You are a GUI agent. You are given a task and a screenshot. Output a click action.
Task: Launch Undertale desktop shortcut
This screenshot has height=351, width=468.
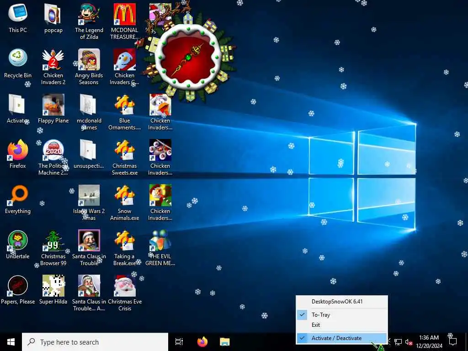tap(18, 245)
